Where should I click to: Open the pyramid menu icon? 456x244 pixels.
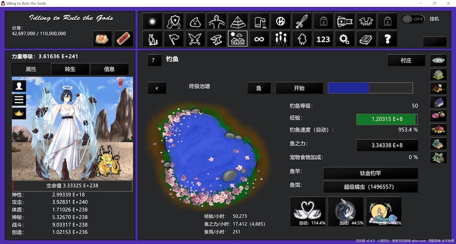click(238, 21)
